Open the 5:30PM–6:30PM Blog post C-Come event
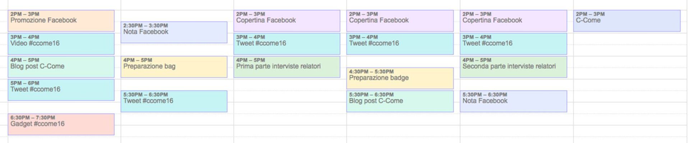This screenshot has width=690, height=143. pyautogui.click(x=400, y=101)
